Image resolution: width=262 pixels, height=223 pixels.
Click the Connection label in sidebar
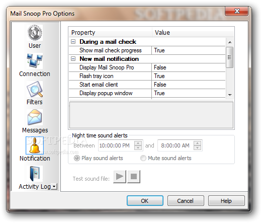click(35, 74)
